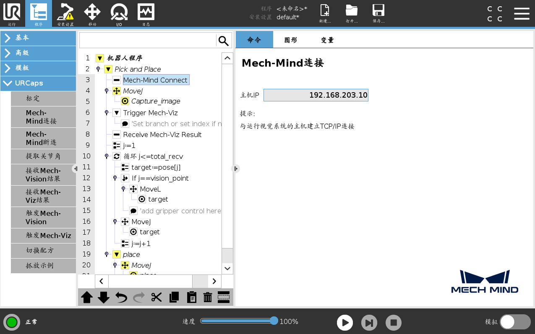Step through program with step button
This screenshot has height=334, width=535.
point(369,323)
